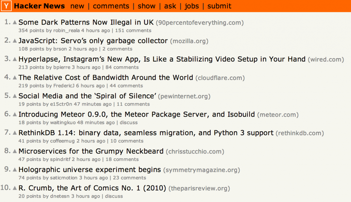351x202 pixels.
Task: Toggle upvote on Holographic universe experiment
Action: [x=14, y=169]
